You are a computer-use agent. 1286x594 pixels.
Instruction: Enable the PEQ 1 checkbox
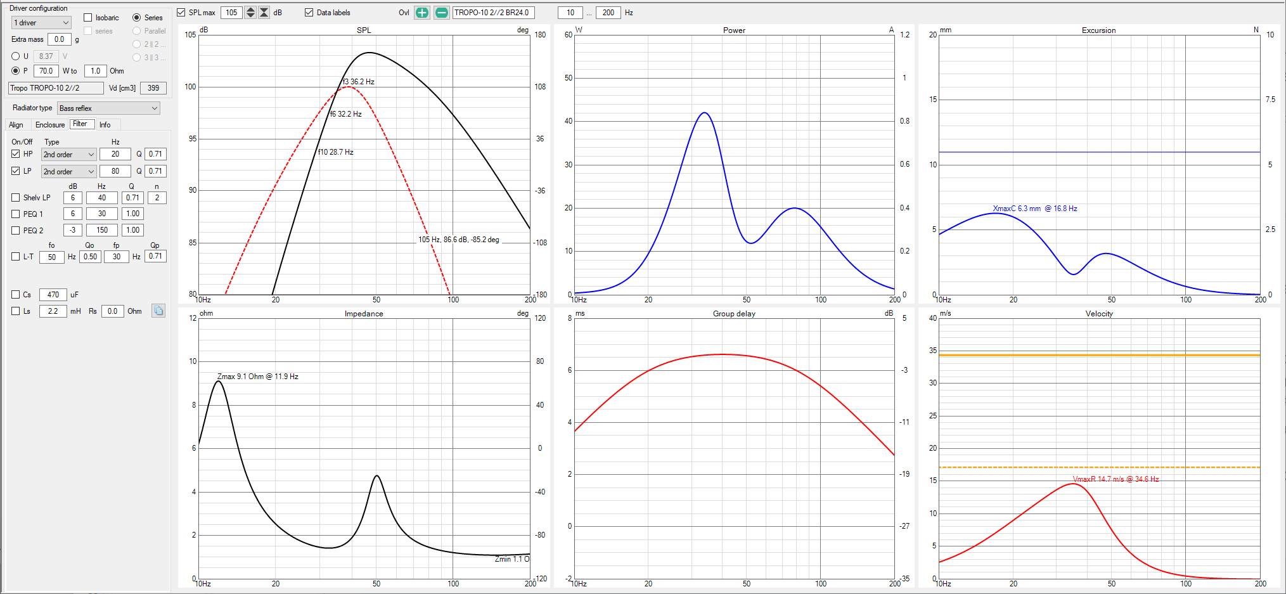16,214
